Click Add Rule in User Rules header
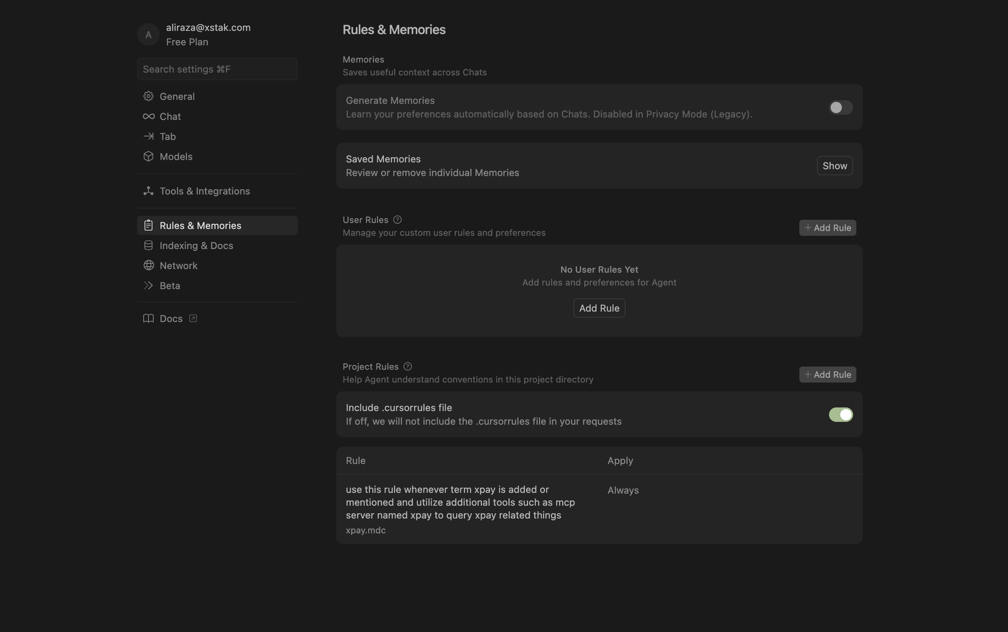Image resolution: width=1008 pixels, height=632 pixels. pos(828,228)
